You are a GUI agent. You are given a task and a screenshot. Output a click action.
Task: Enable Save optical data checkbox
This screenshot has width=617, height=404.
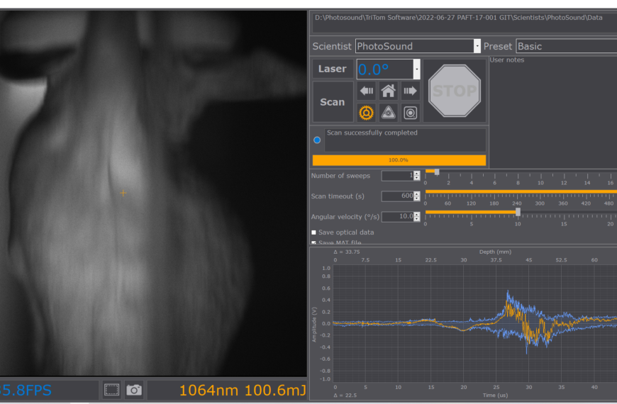click(314, 232)
